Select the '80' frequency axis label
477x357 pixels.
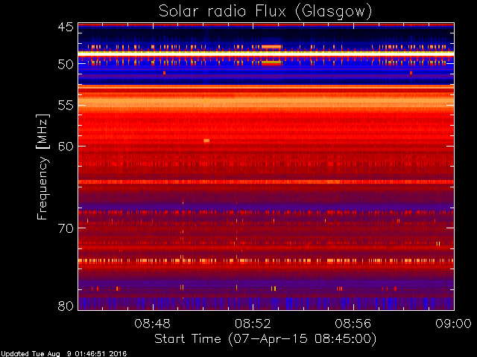pyautogui.click(x=66, y=306)
